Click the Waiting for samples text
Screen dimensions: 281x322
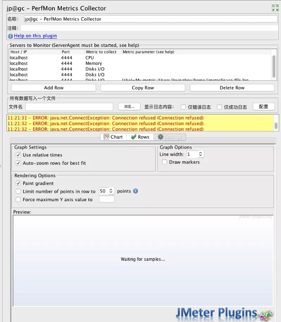pos(143,259)
